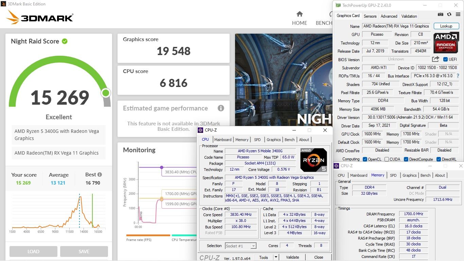Click the DRAM Frequency 1700.0 MHz value
Screen dimensions: 464x261
[x=413, y=214]
